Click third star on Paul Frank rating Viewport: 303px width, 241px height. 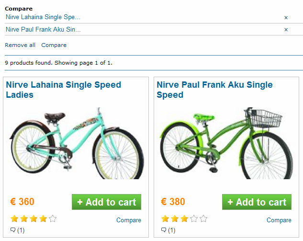point(184,219)
